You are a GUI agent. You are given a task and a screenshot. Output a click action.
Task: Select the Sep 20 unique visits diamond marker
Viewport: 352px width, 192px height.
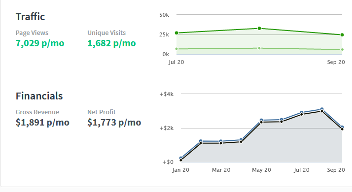click(x=342, y=49)
